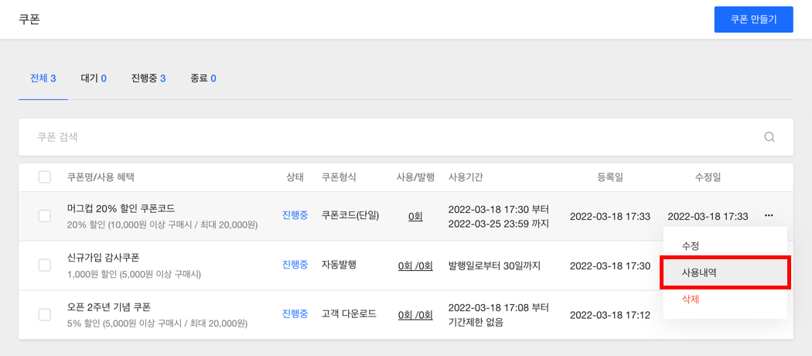Viewport: 812px width, 356px height.
Task: Focus the 쿠폰 검색 search field
Action: coord(387,137)
